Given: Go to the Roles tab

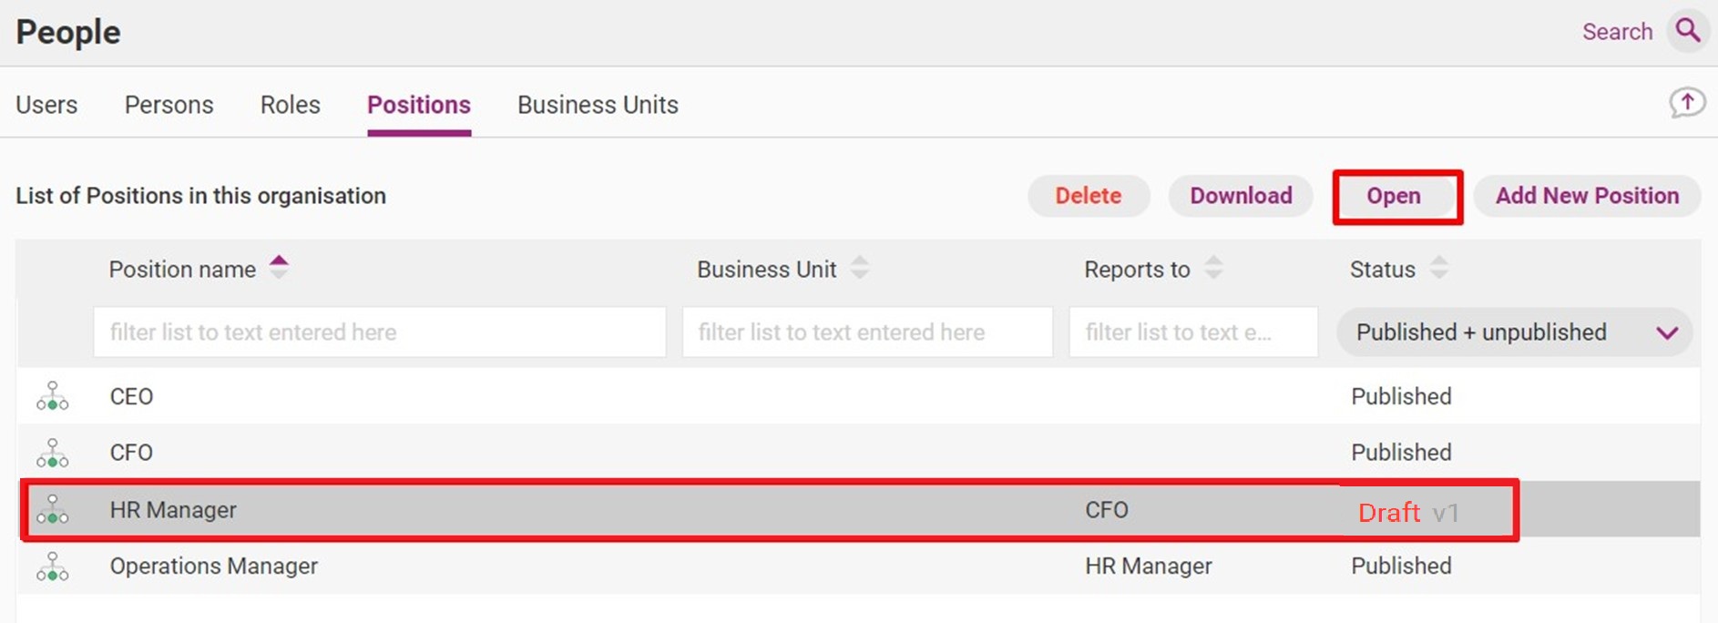Looking at the screenshot, I should (x=291, y=105).
